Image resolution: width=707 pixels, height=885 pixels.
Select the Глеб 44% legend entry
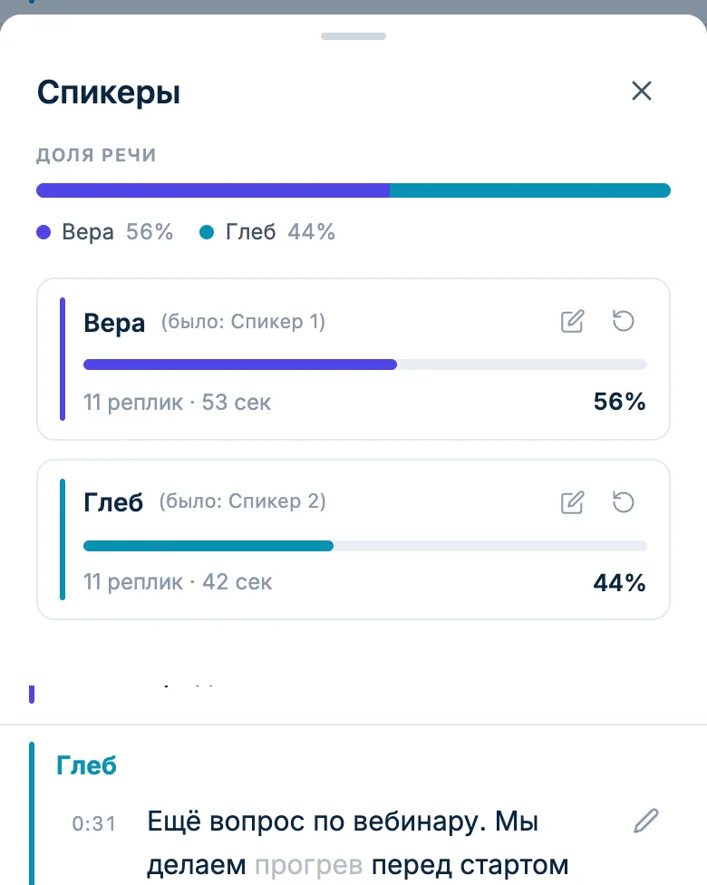pyautogui.click(x=267, y=232)
